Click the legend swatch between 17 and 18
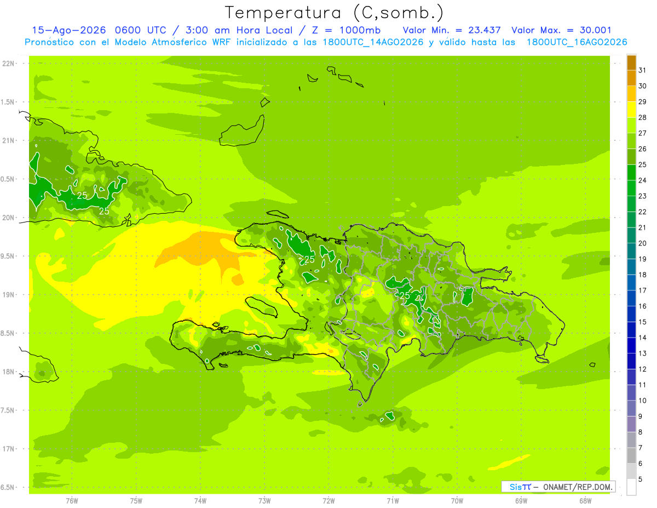Viewport: 657px width, 508px height. point(631,283)
